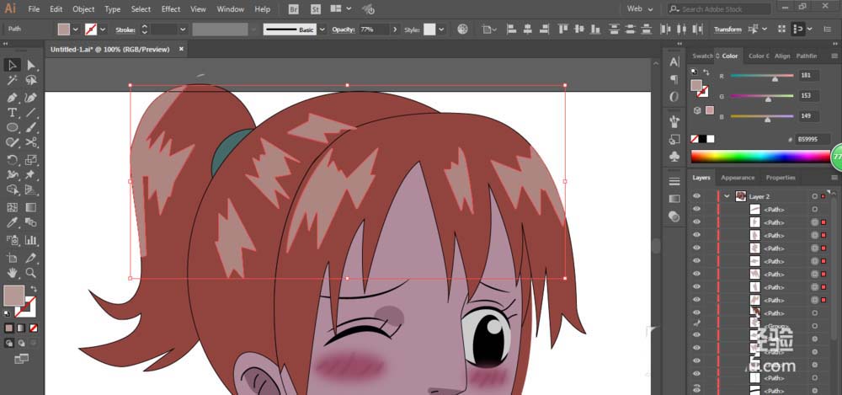
Task: Reset default fill and stroke icon
Action: (x=8, y=313)
